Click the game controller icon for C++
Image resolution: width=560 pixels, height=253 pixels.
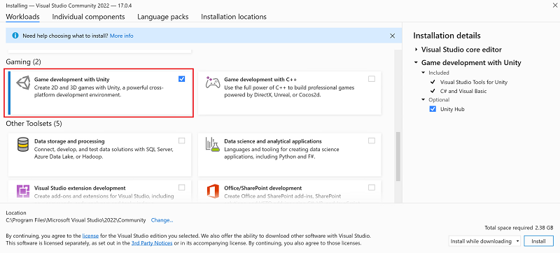point(213,82)
